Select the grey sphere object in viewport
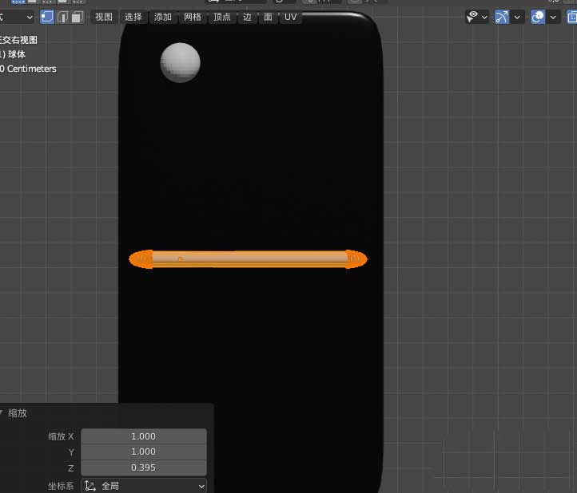The height and width of the screenshot is (493, 577). pyautogui.click(x=181, y=62)
